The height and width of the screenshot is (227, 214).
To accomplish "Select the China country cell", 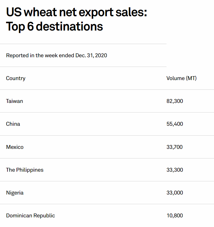I will (13, 124).
